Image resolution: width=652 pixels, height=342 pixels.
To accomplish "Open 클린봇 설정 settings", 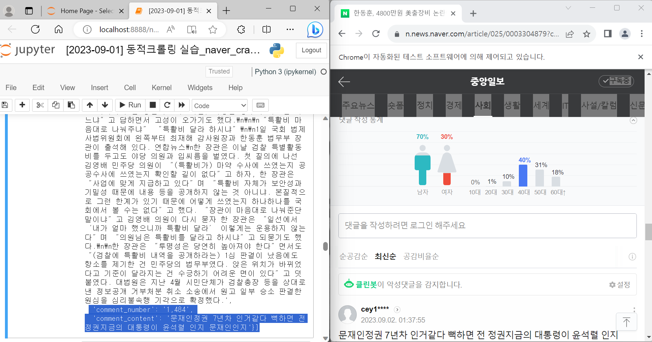I will (620, 285).
